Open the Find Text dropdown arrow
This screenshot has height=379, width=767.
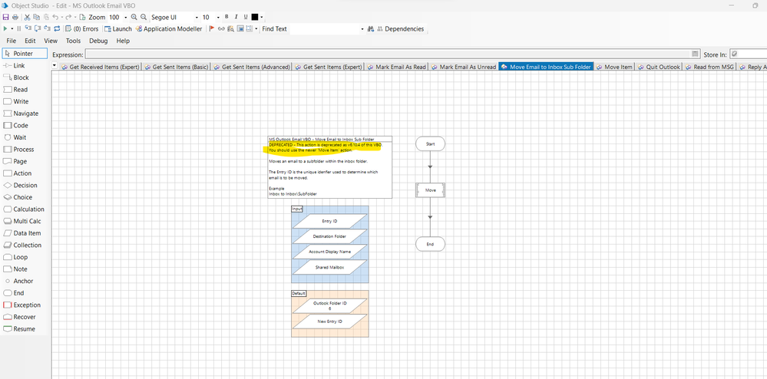[x=362, y=29]
